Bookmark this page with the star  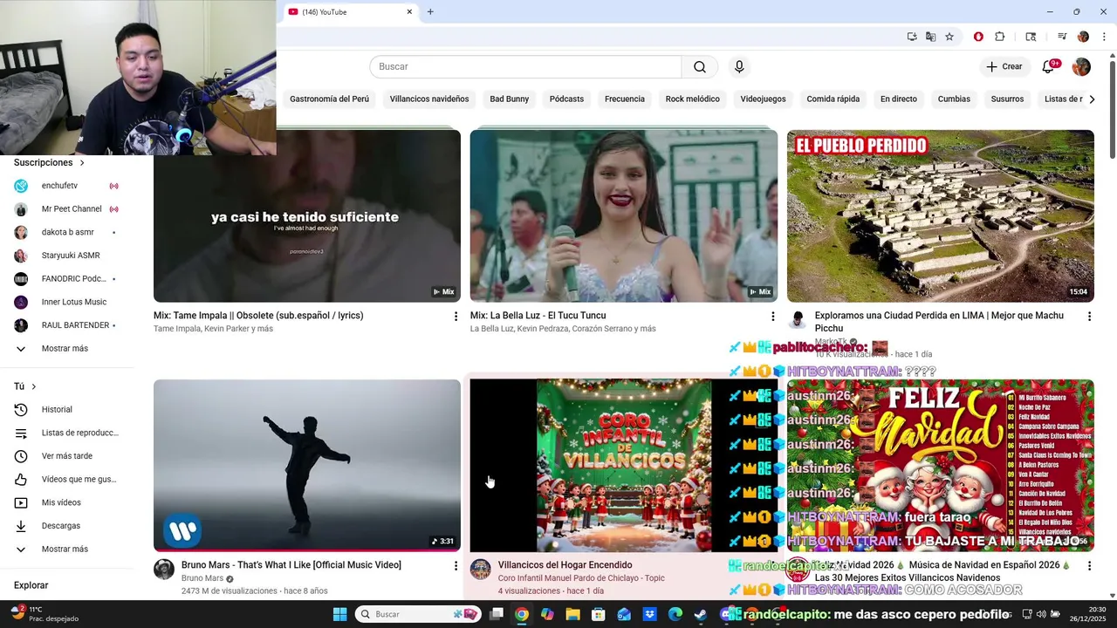pos(949,37)
